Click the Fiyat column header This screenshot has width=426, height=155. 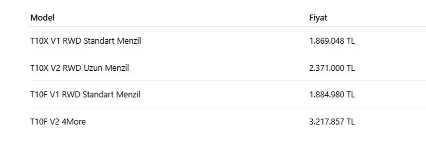[318, 18]
